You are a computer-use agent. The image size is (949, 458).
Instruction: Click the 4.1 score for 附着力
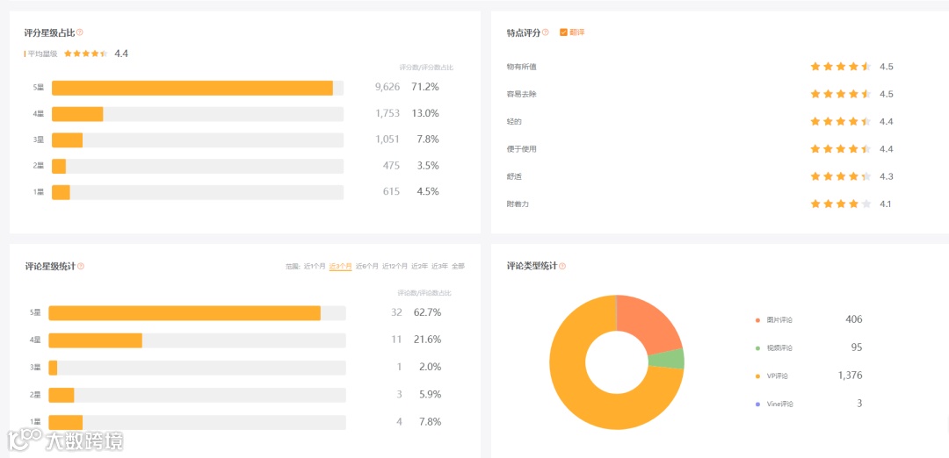click(886, 204)
